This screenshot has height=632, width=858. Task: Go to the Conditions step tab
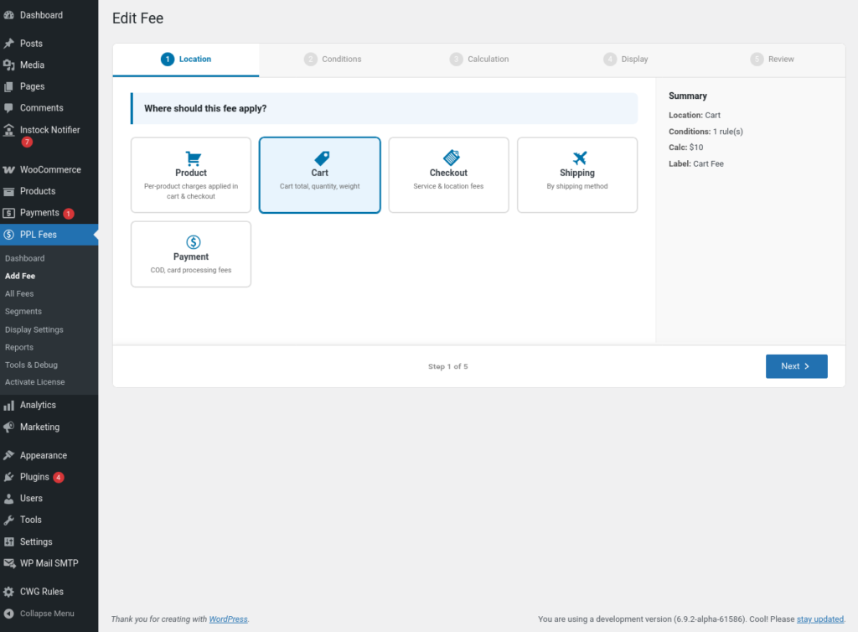[333, 60]
